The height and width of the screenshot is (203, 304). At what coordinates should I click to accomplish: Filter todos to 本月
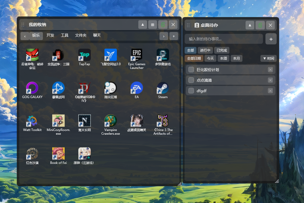(x=236, y=58)
